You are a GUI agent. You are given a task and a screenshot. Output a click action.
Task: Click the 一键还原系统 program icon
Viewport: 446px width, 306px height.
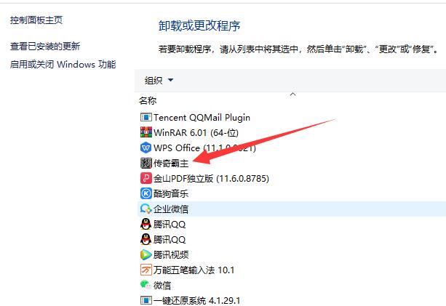coord(146,300)
